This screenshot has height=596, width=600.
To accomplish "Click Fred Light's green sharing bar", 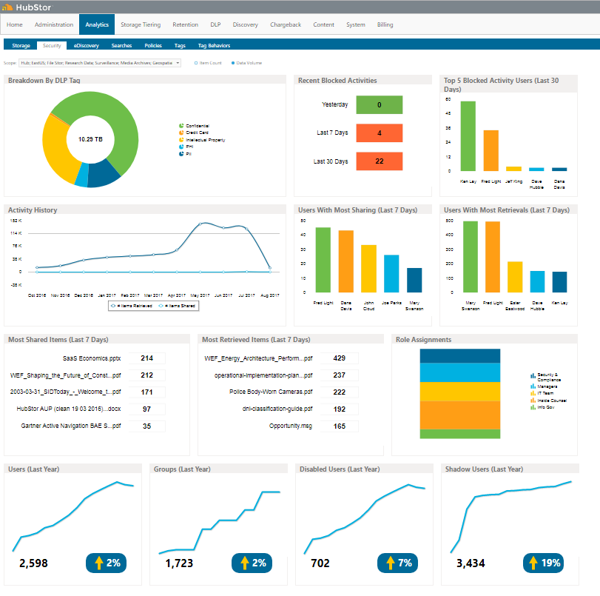I will coord(323,260).
